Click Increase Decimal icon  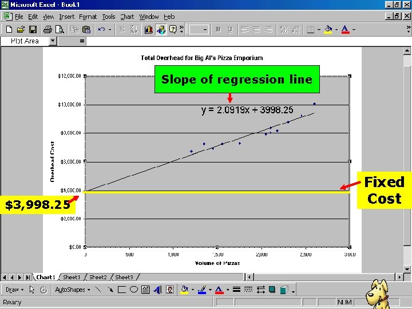284,29
